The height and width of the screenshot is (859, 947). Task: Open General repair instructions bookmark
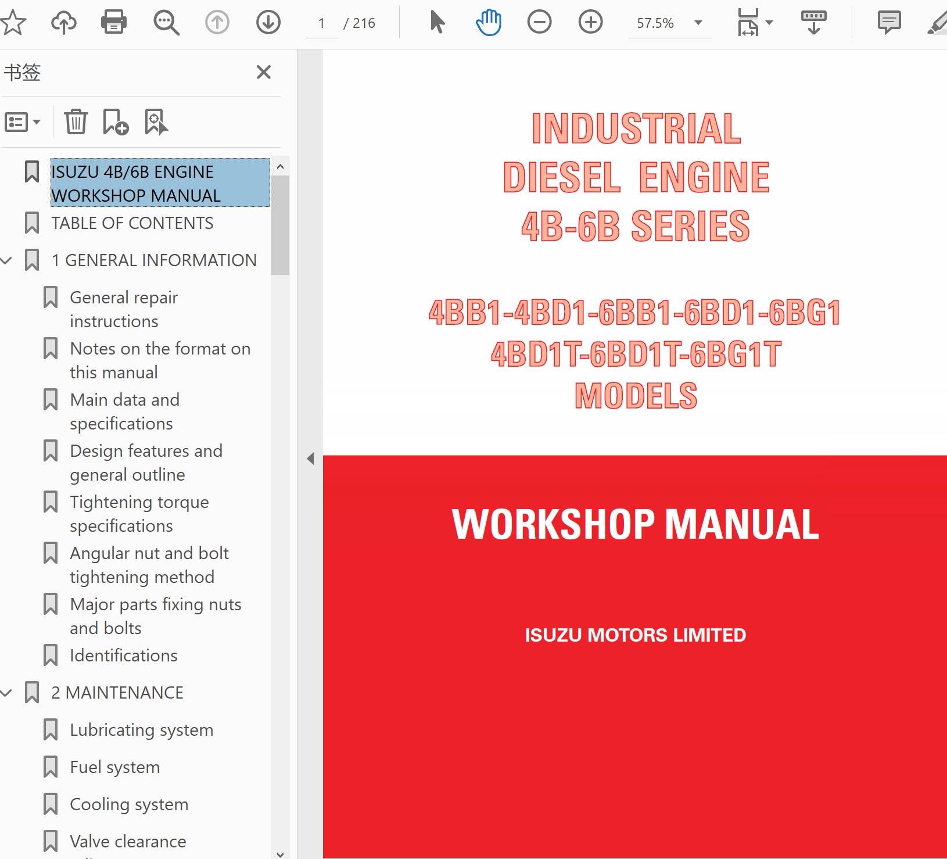[x=124, y=309]
